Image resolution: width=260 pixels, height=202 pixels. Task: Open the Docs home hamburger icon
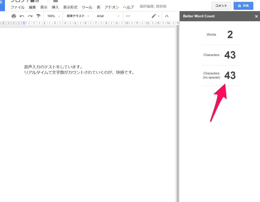[x=1, y=2]
